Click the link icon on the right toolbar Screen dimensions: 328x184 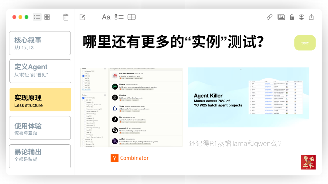pos(269,17)
